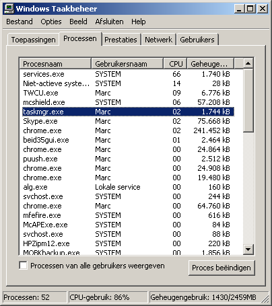Select the beid35gui.exe process row

[128, 140]
